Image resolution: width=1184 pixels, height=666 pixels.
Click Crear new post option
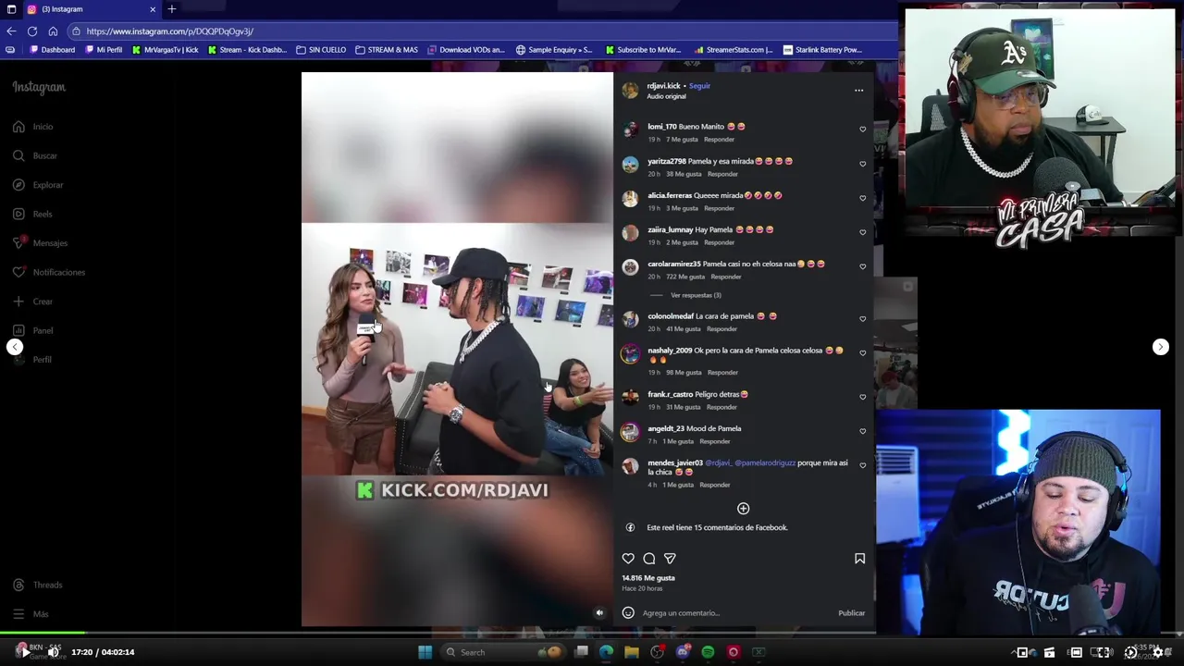tap(32, 302)
